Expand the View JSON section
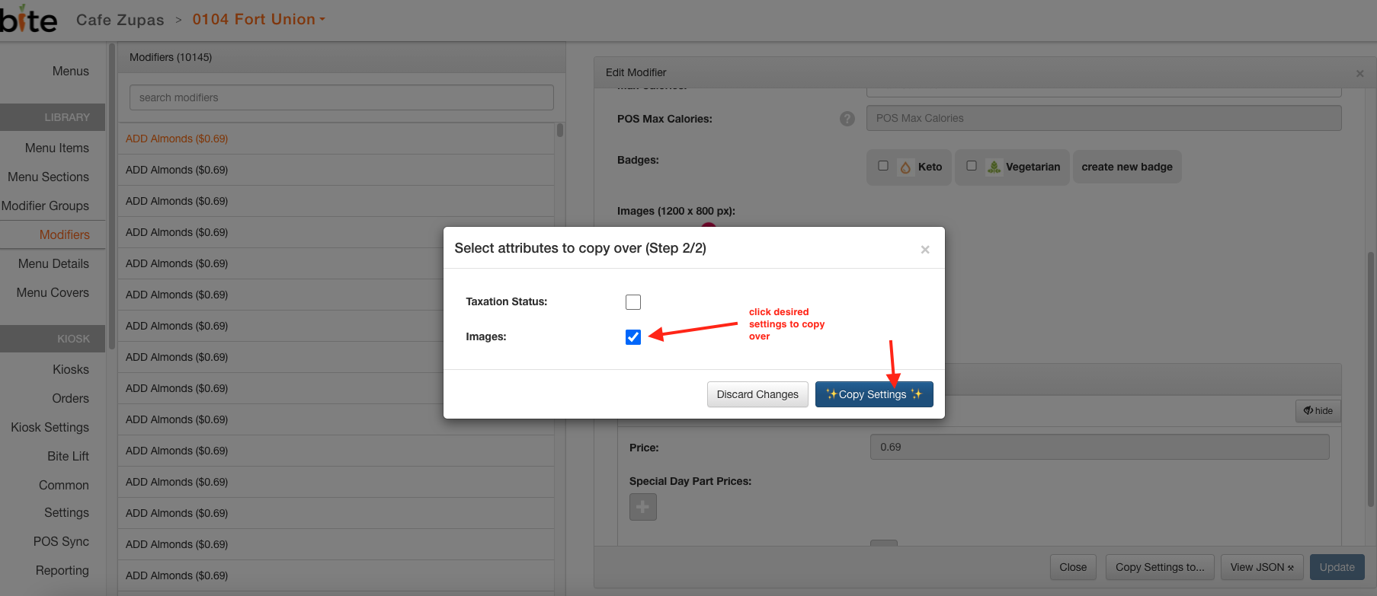The height and width of the screenshot is (596, 1377). [x=1261, y=567]
